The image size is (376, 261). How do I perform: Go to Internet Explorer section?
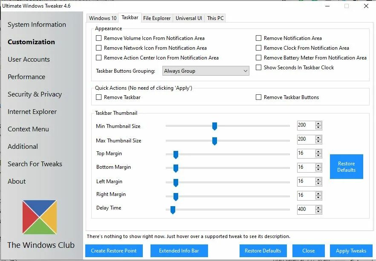32,112
